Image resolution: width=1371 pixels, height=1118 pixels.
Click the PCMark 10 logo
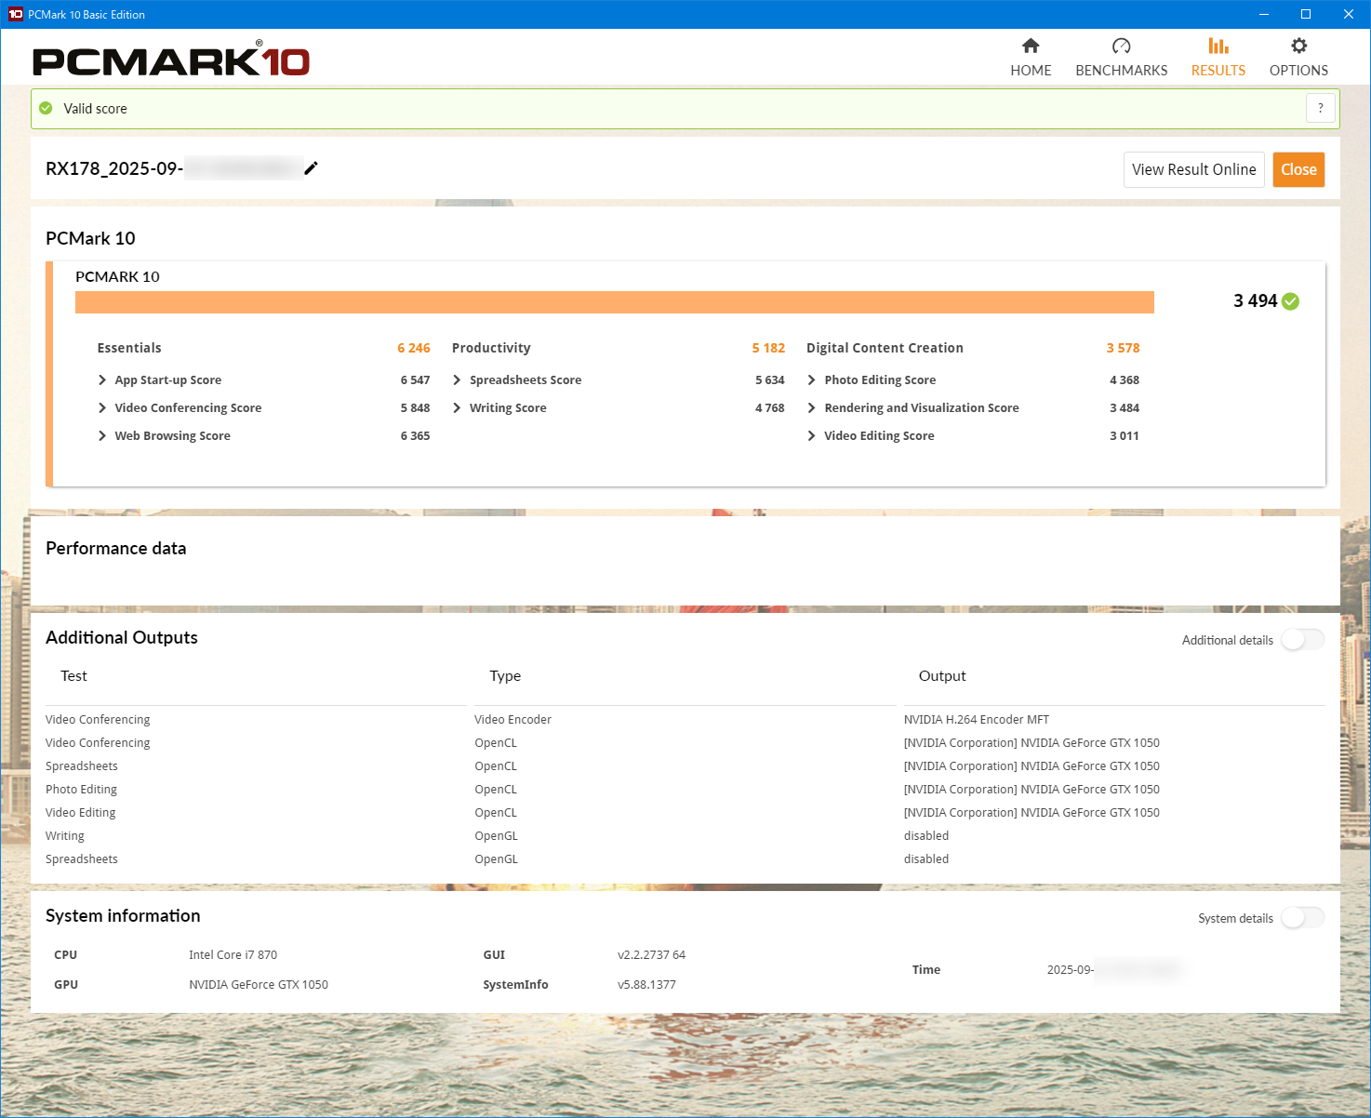[171, 60]
